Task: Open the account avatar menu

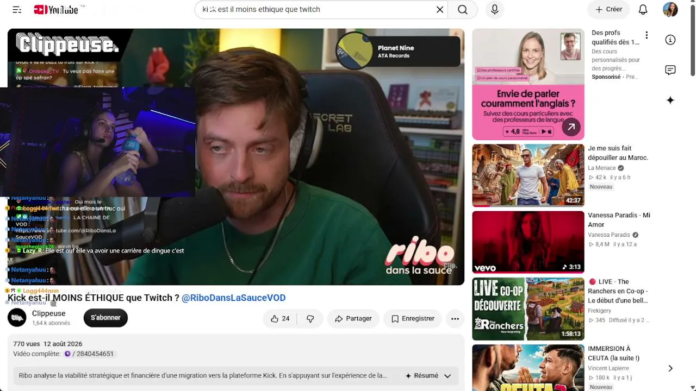Action: click(670, 9)
